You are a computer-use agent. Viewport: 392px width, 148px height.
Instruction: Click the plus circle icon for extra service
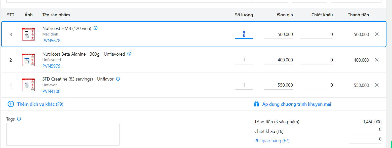tap(11, 104)
